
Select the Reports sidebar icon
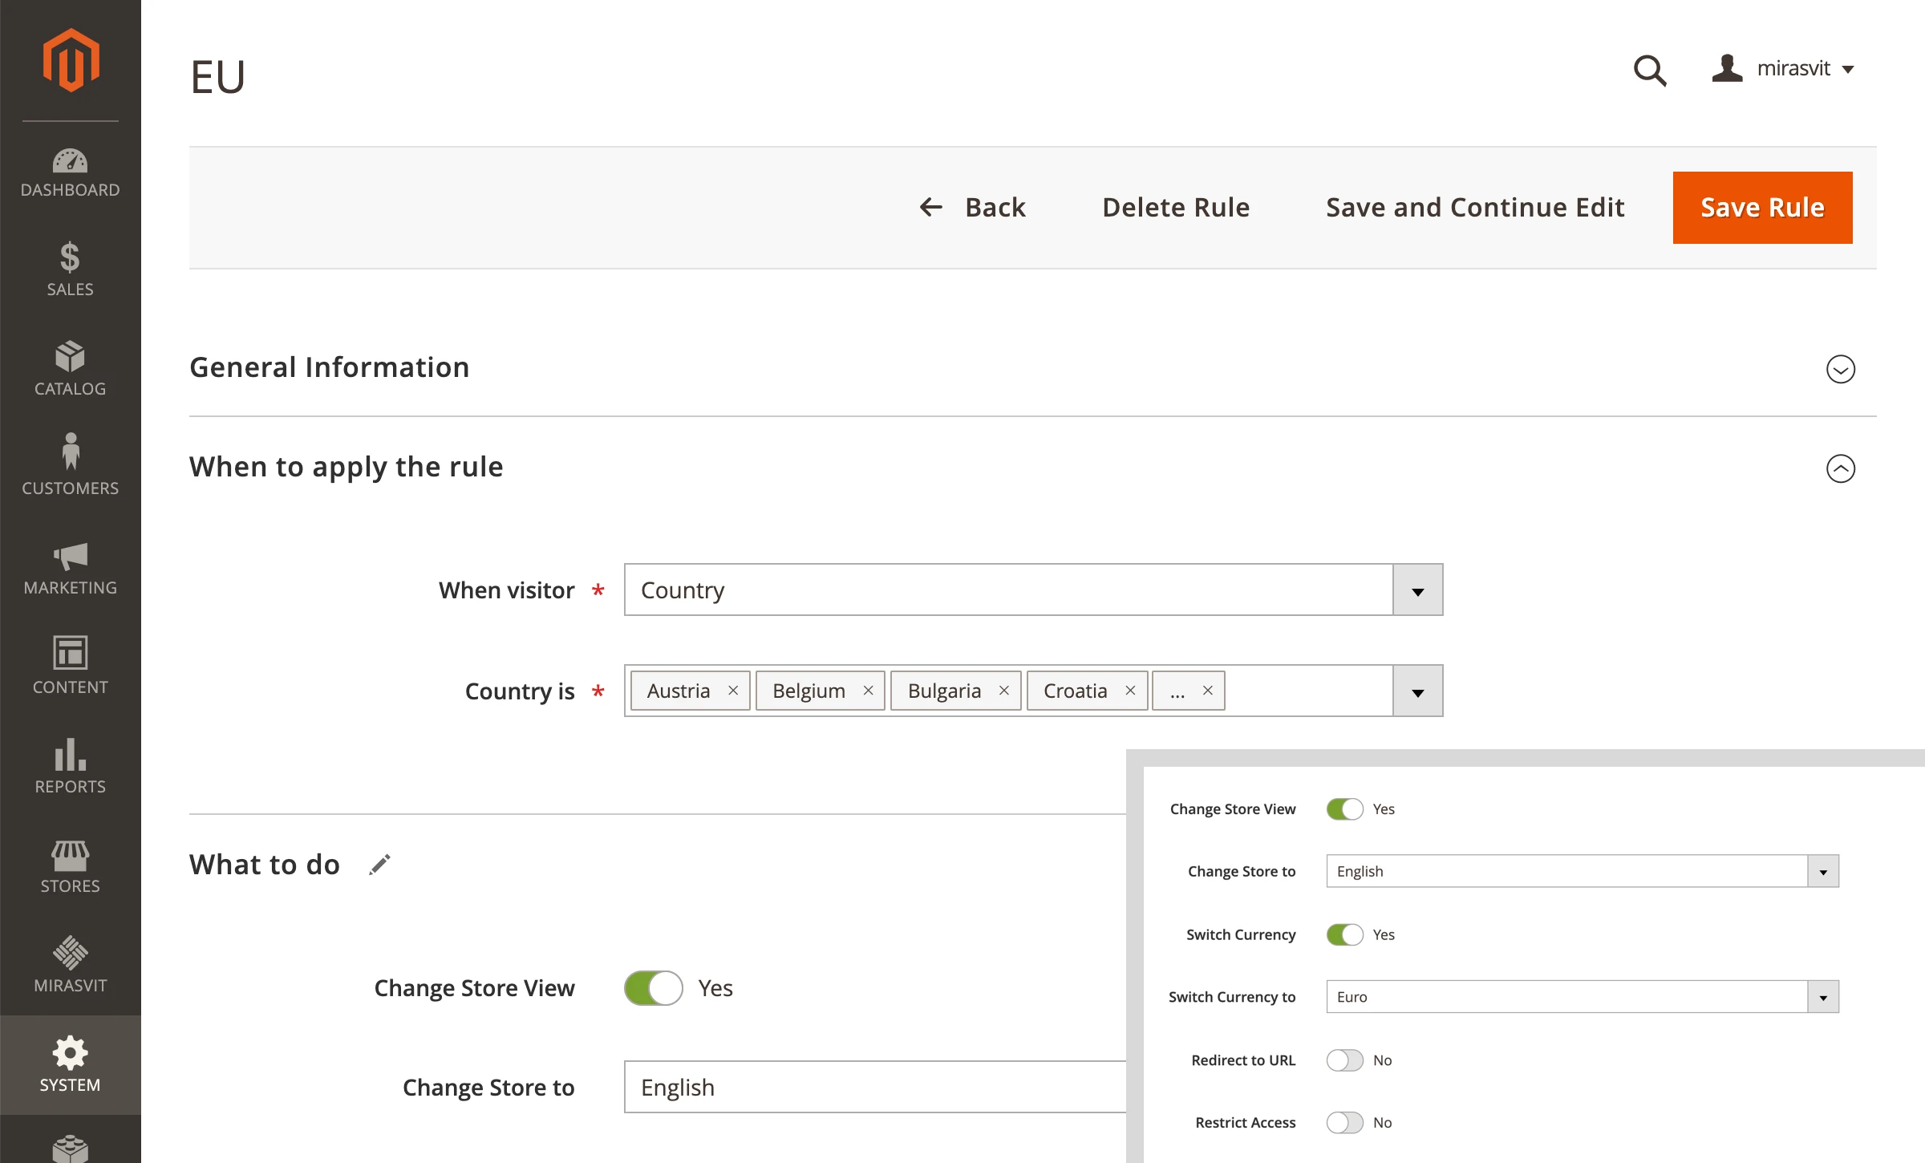tap(71, 766)
